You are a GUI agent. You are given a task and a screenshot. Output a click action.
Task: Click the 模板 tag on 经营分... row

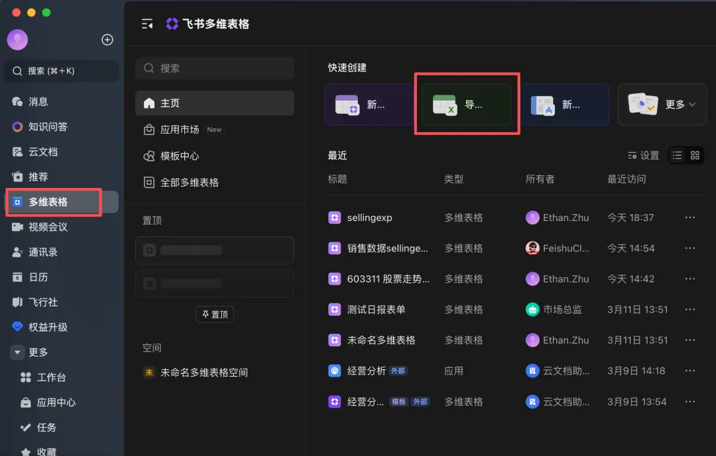pyautogui.click(x=398, y=402)
